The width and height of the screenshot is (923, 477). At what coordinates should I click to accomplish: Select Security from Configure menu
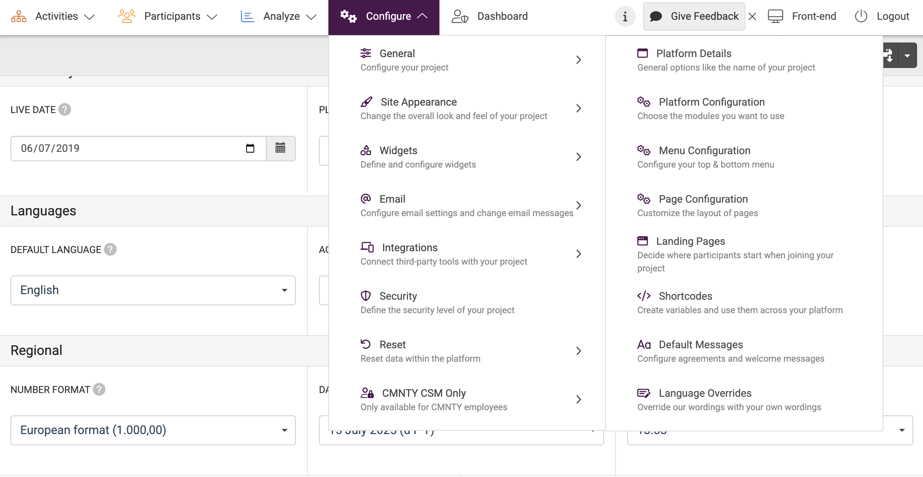pos(398,296)
